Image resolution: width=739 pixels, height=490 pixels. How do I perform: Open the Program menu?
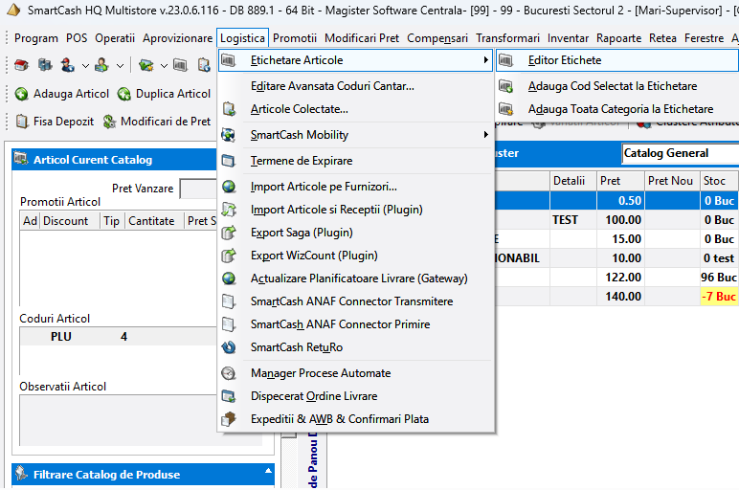point(36,38)
